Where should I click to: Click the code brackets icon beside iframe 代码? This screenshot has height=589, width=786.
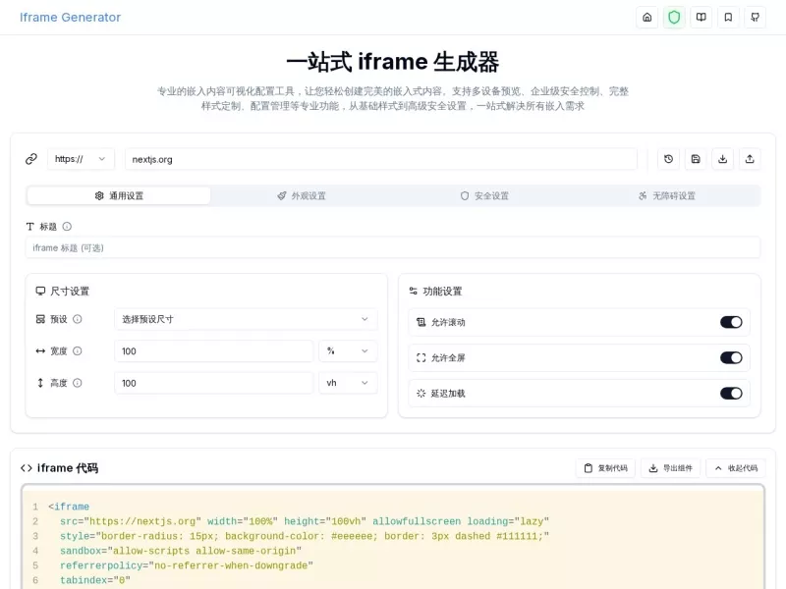pyautogui.click(x=27, y=468)
